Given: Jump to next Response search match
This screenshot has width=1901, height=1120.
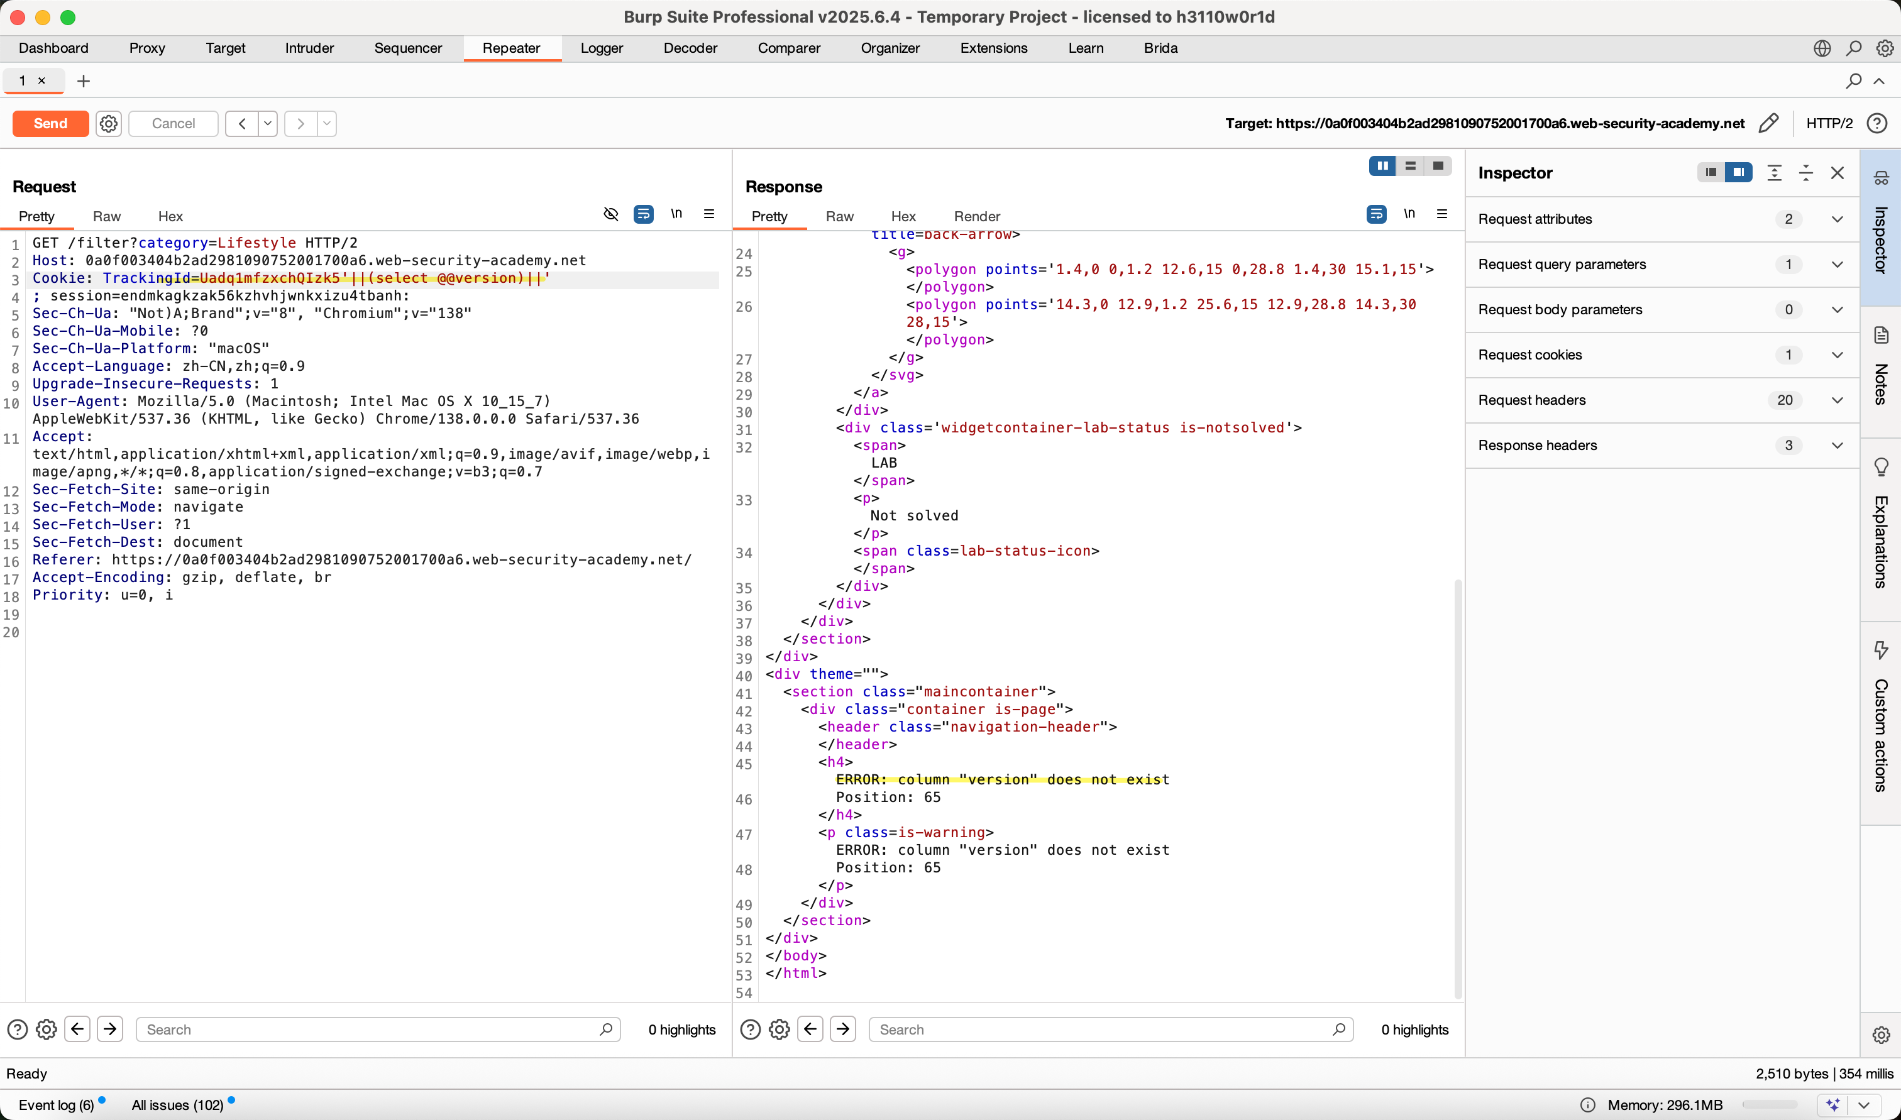Looking at the screenshot, I should [843, 1029].
